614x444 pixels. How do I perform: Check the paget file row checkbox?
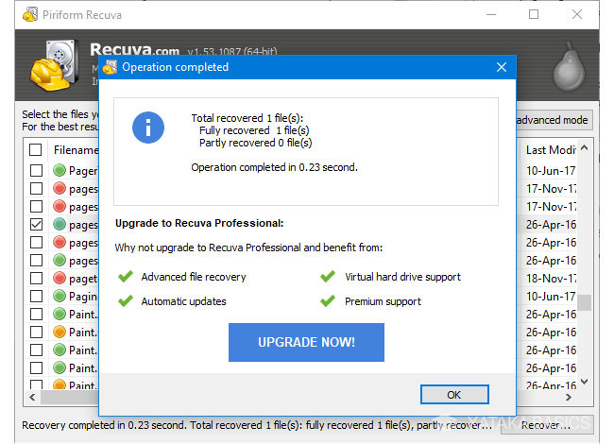tap(37, 278)
